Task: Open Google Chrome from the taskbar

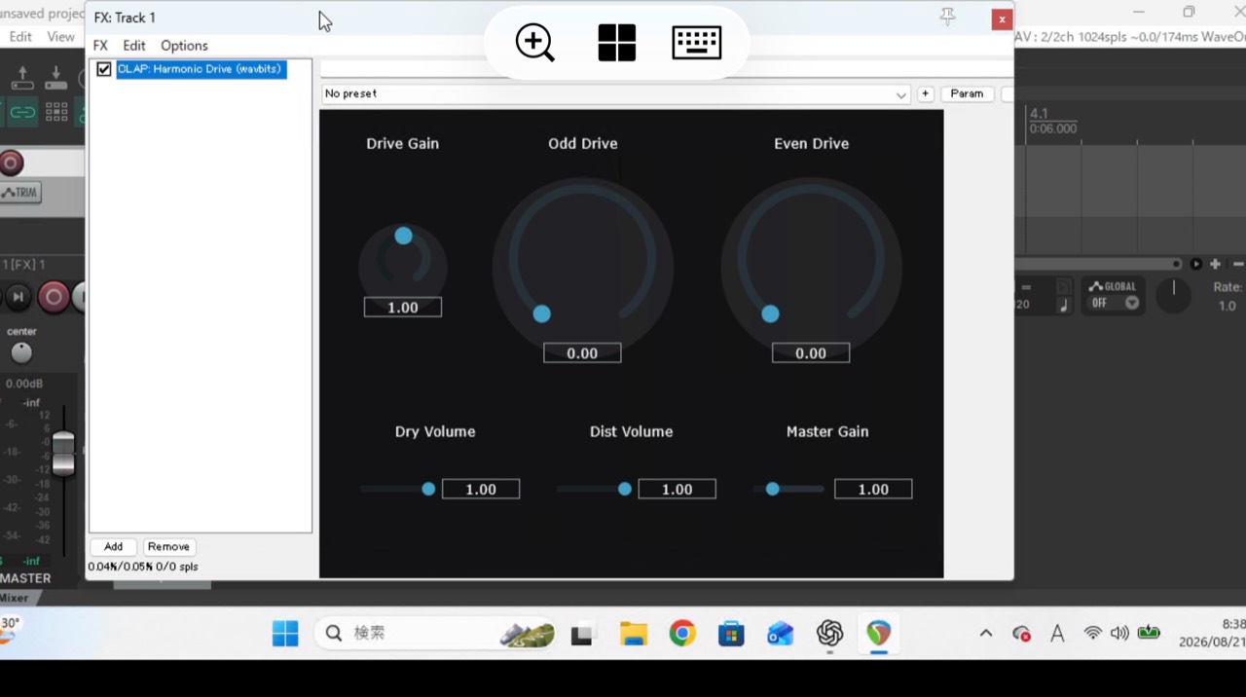Action: pyautogui.click(x=682, y=634)
